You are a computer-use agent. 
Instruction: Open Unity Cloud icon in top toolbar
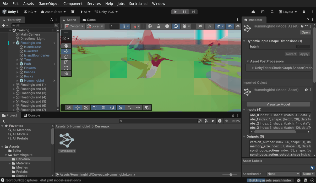tap(253, 12)
